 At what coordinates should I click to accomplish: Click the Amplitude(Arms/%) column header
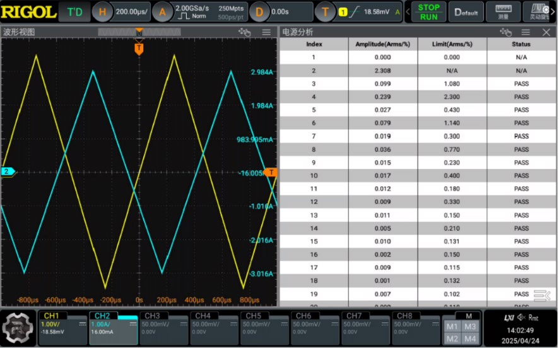pyautogui.click(x=383, y=44)
